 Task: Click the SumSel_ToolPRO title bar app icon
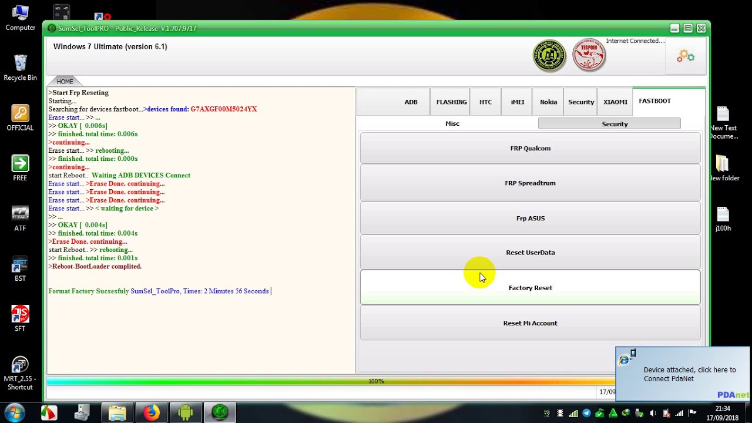click(x=52, y=28)
